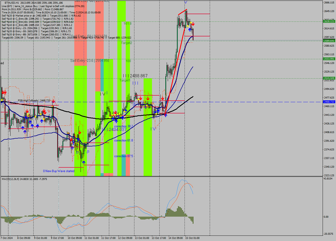This screenshot has height=241, width=336.
Task: Click the 0 New Buy Wave started label
Action: (59, 171)
